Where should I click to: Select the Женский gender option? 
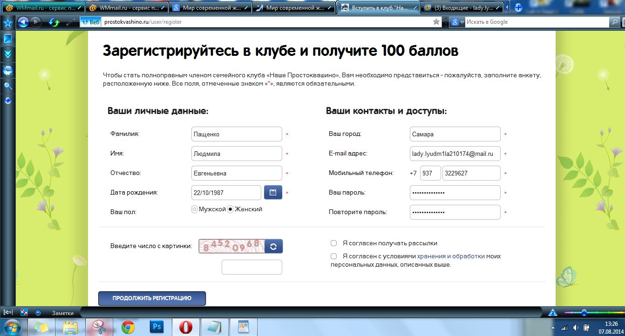pos(230,209)
